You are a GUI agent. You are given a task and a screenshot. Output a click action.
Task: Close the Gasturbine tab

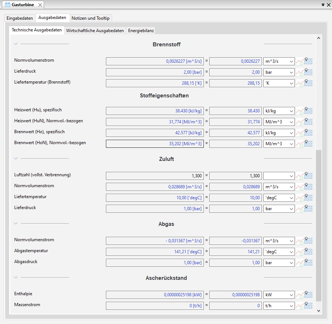coord(40,5)
